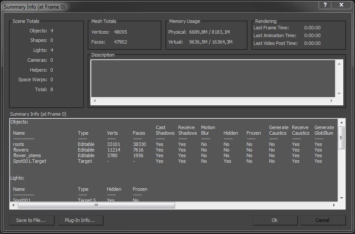This screenshot has width=355, height=234.
Task: Click the Save to File... button
Action: click(x=32, y=220)
